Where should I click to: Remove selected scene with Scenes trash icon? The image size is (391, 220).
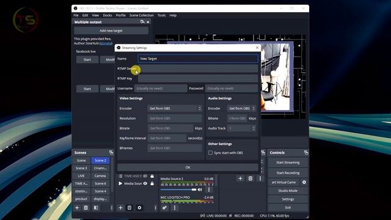[x=86, y=208]
